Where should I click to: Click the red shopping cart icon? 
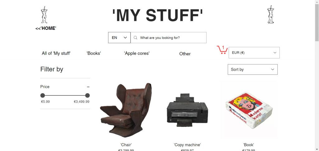pos(222,50)
